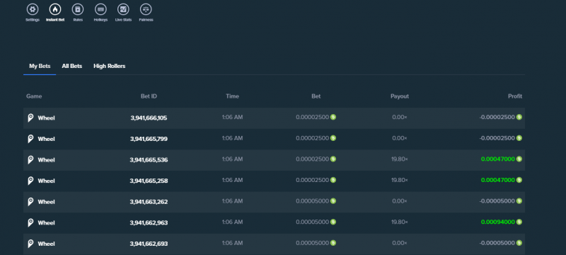This screenshot has height=255, width=566.
Task: Open the Fairness scales icon
Action: pos(146,9)
